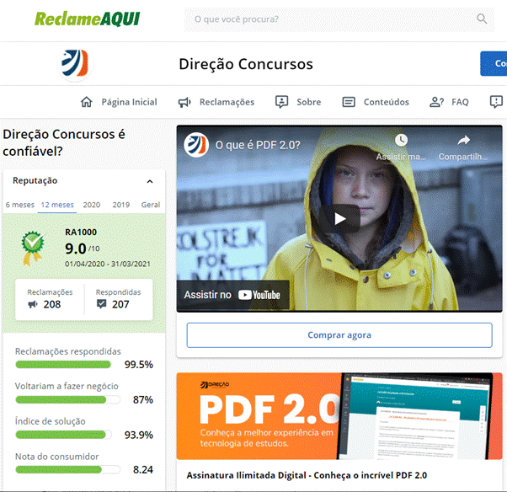Click the ReclameAQUI logo
507x492 pixels.
click(87, 19)
